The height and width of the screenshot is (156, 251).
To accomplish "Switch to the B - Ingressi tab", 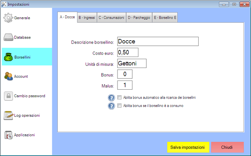I will coord(87,18).
